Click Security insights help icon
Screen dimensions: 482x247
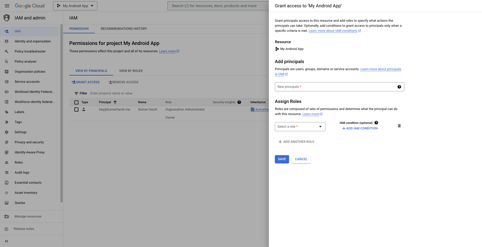click(239, 102)
